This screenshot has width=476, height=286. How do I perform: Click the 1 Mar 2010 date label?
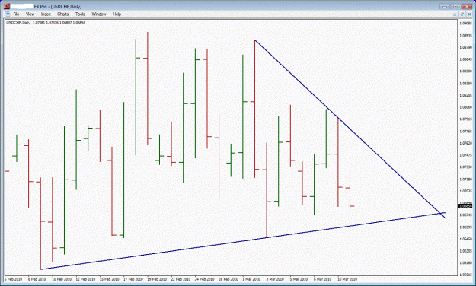tap(251, 279)
